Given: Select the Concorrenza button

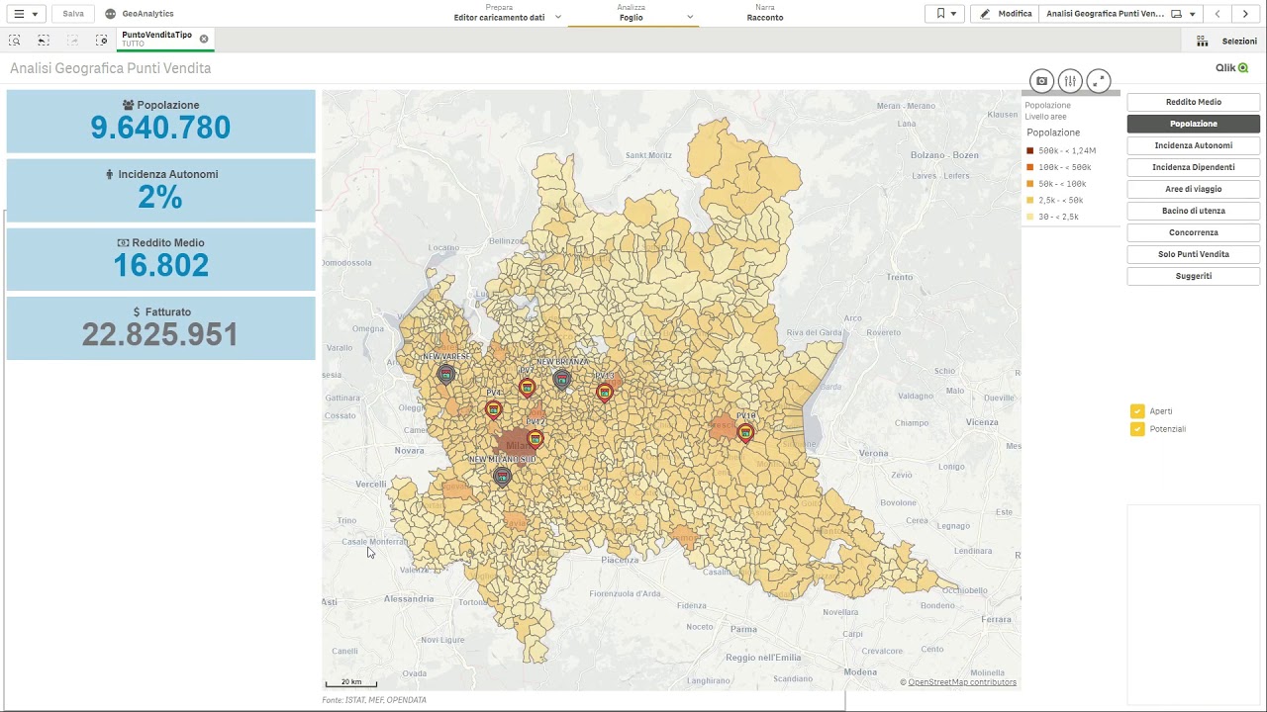Looking at the screenshot, I should pos(1194,232).
